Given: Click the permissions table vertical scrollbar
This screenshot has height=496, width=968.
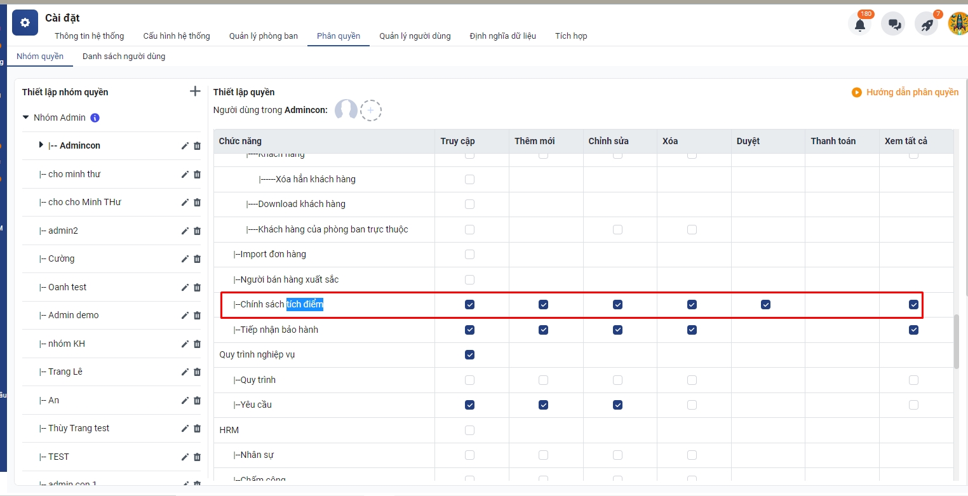Looking at the screenshot, I should coord(956,341).
